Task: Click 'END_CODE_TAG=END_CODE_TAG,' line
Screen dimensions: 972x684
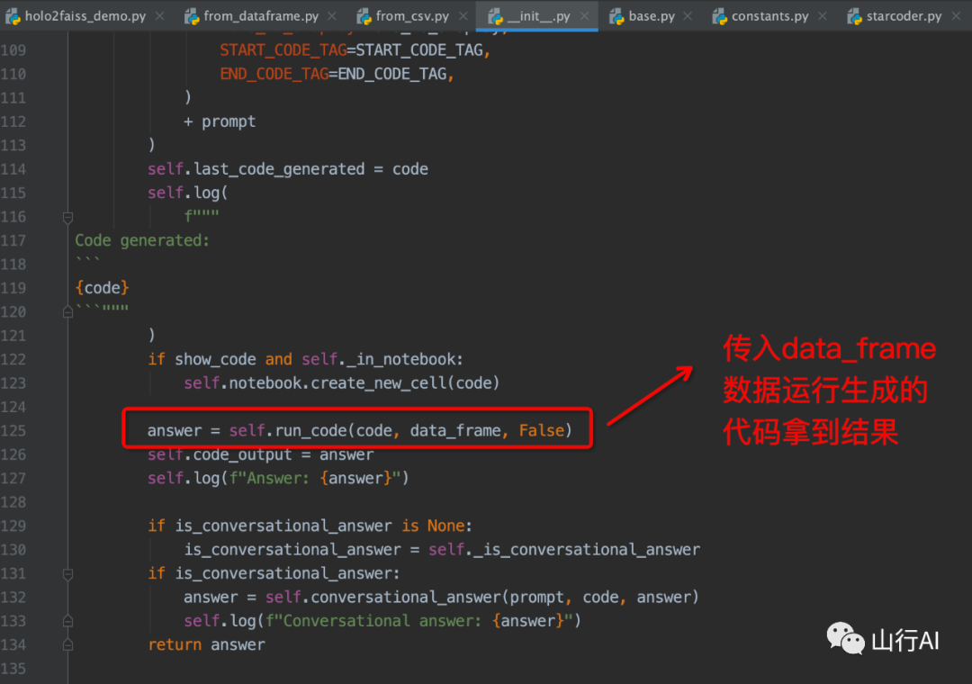Action: tap(337, 75)
